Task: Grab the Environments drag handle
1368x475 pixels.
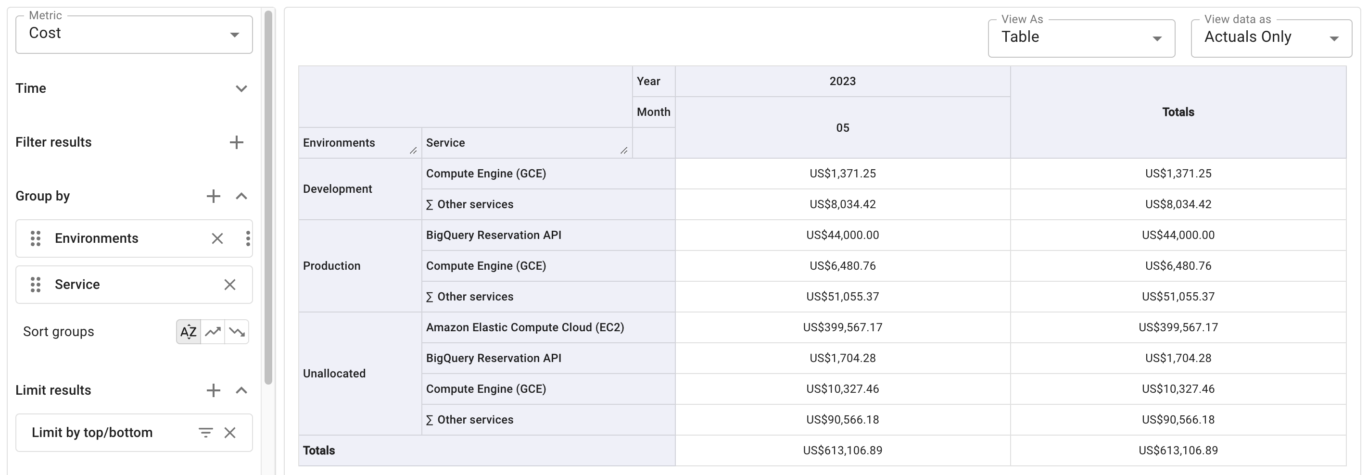Action: tap(36, 239)
